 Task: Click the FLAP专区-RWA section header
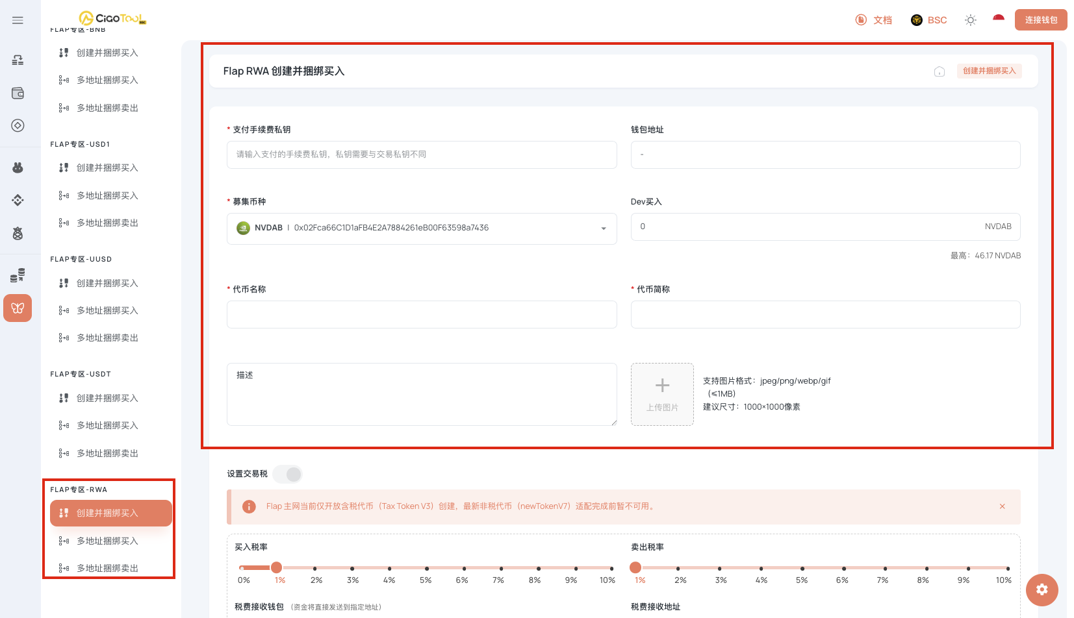coord(79,489)
